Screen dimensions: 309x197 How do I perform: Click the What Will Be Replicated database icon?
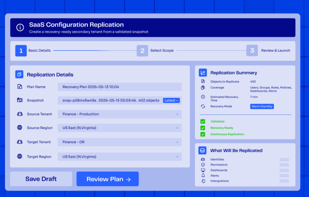[x=202, y=150]
